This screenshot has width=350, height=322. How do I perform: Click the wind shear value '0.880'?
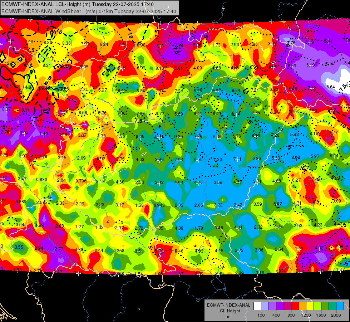[x=41, y=180]
